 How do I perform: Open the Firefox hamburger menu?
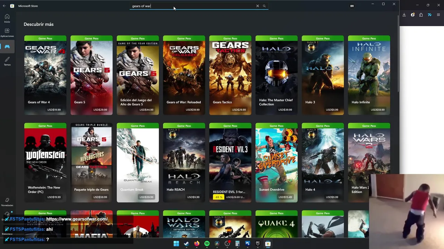point(438,15)
